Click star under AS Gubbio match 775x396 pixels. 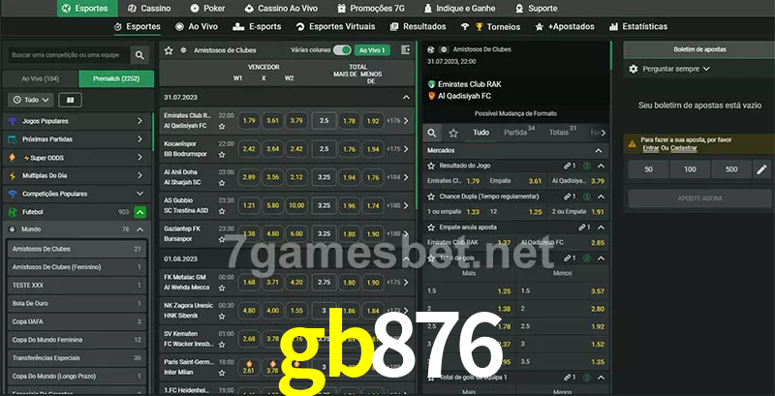[x=222, y=211]
